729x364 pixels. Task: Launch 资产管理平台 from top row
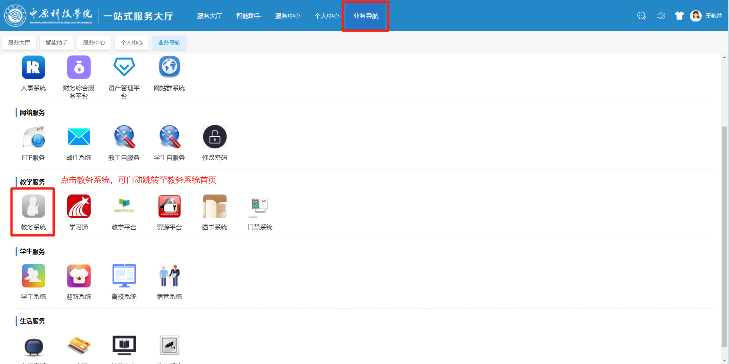coord(124,67)
